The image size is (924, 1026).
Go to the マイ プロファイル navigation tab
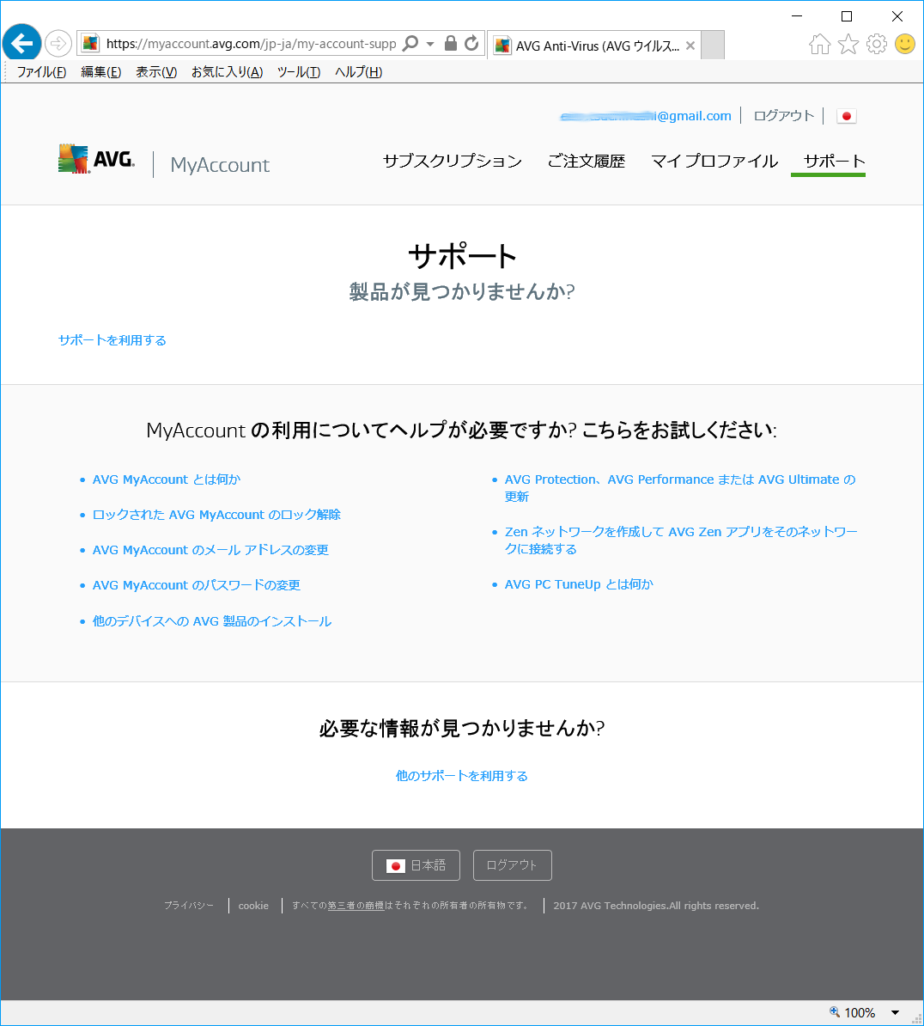714,161
